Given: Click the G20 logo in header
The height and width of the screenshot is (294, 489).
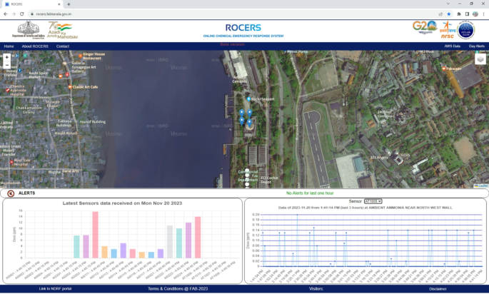Looking at the screenshot, I should [x=424, y=27].
